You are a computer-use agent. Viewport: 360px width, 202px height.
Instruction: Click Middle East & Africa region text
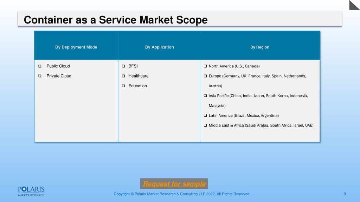click(261, 125)
